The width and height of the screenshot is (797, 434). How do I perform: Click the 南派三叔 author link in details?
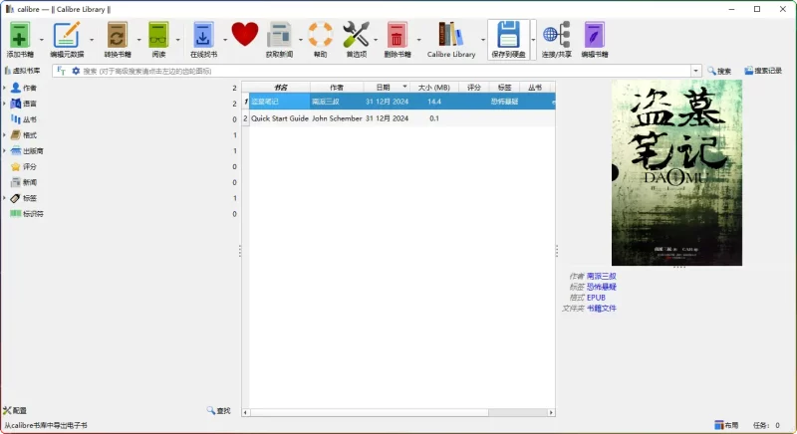601,276
